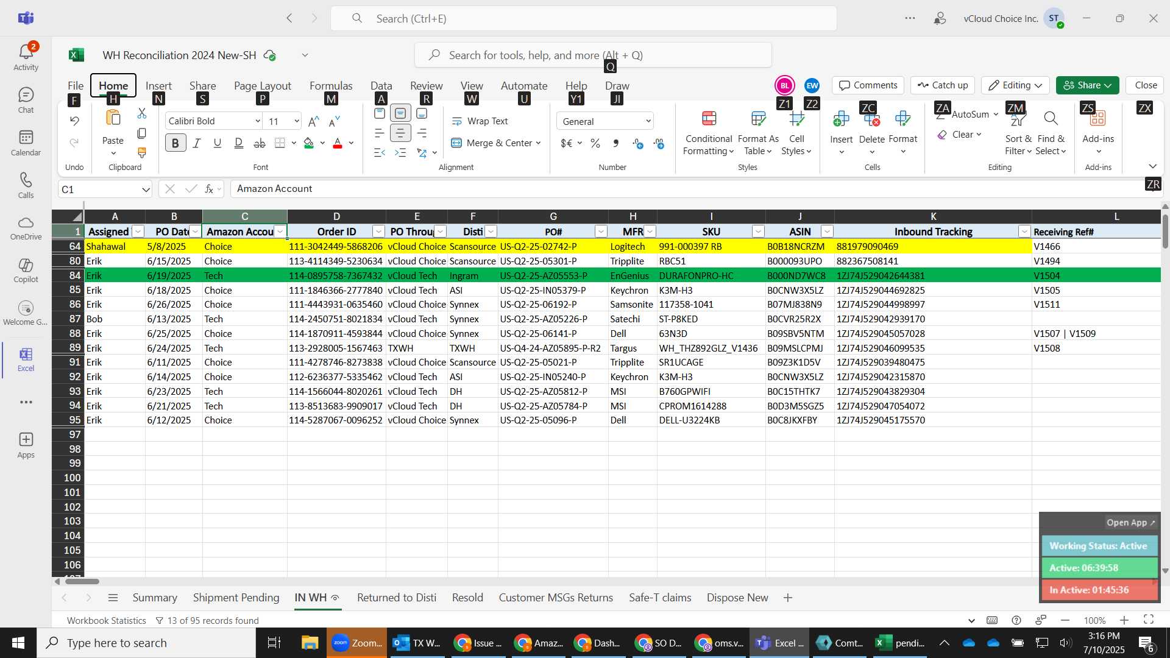Viewport: 1170px width, 658px height.
Task: Click the Undo arrow icon
Action: pyautogui.click(x=74, y=121)
